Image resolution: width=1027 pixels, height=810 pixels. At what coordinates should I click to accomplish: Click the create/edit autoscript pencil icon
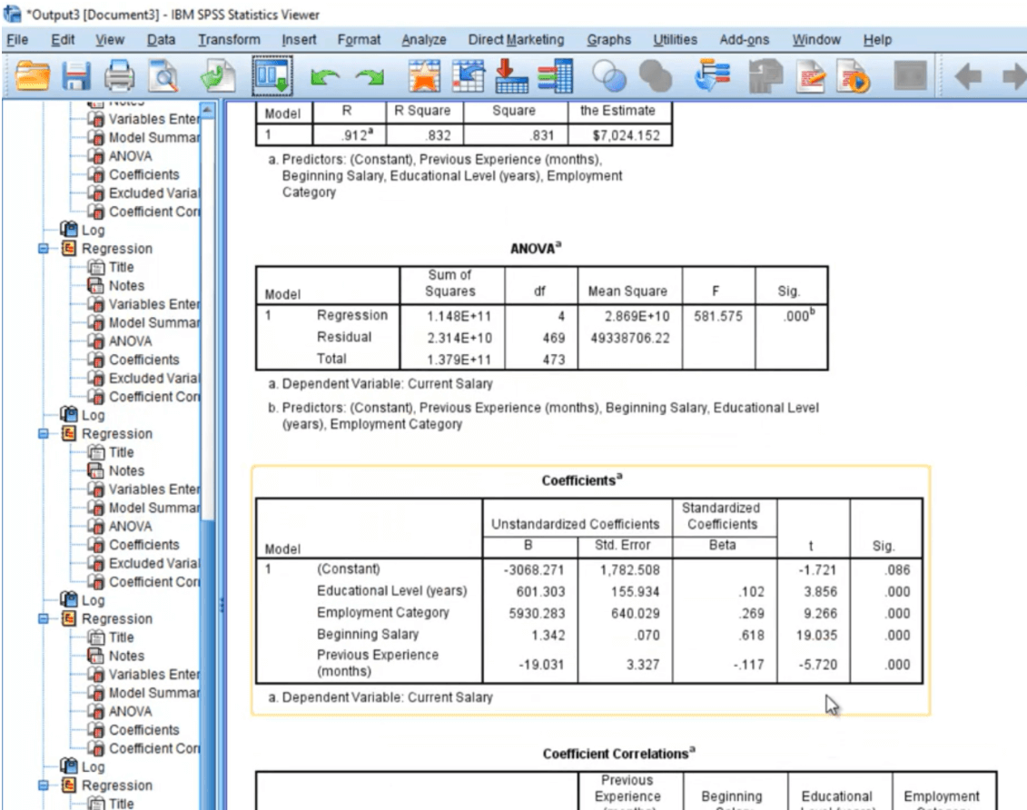811,76
